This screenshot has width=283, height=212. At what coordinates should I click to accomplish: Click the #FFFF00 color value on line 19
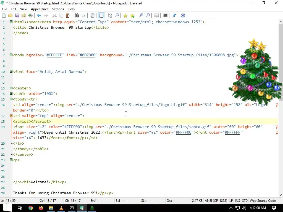tap(72, 127)
